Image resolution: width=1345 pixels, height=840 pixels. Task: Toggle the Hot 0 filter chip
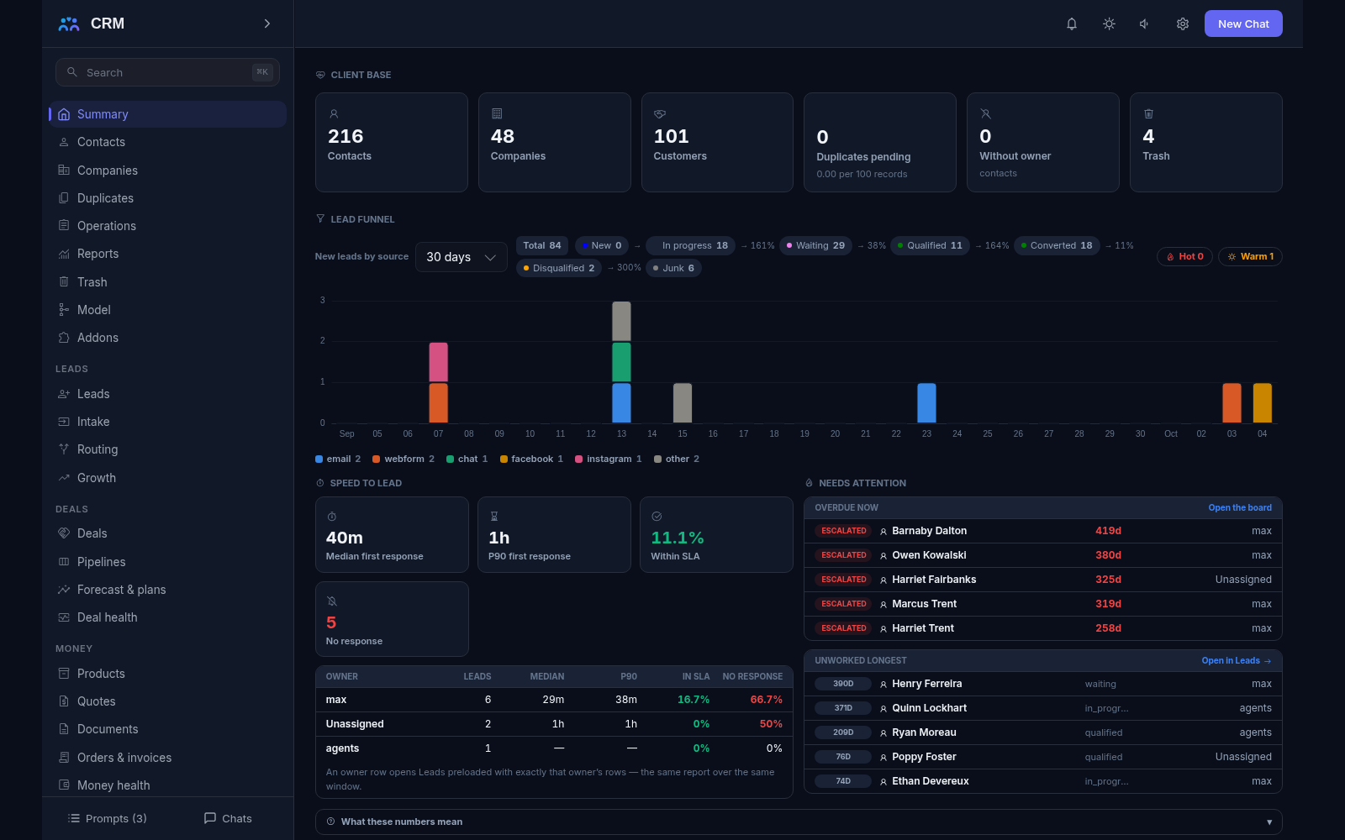[x=1184, y=256]
